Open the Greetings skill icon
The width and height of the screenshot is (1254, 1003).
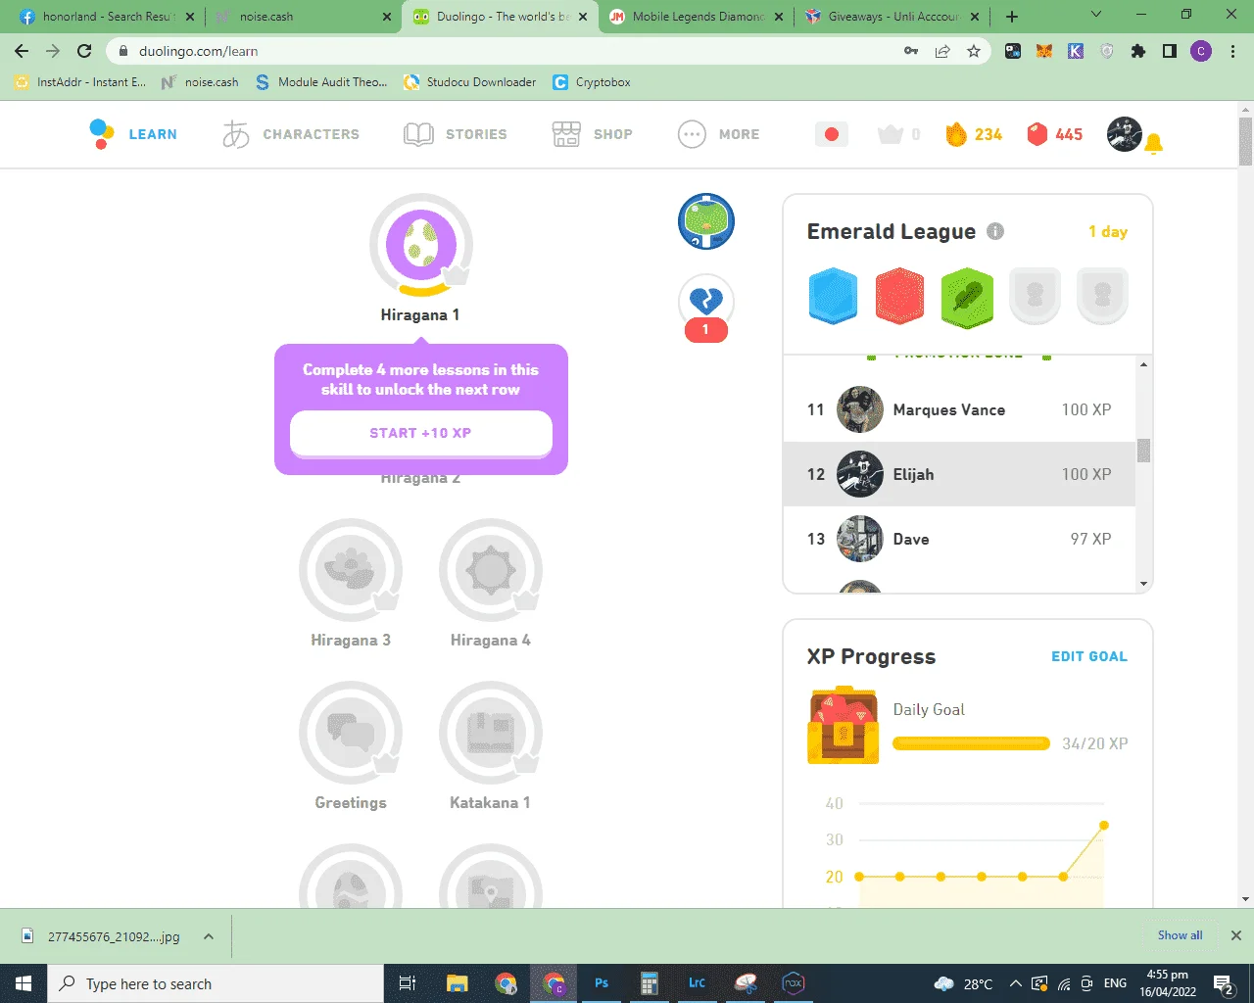tap(351, 733)
